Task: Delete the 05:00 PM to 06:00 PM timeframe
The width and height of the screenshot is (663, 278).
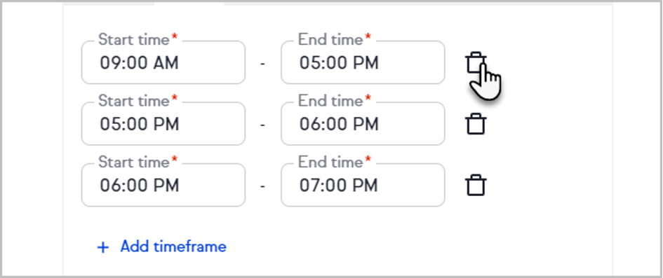Action: coord(476,124)
